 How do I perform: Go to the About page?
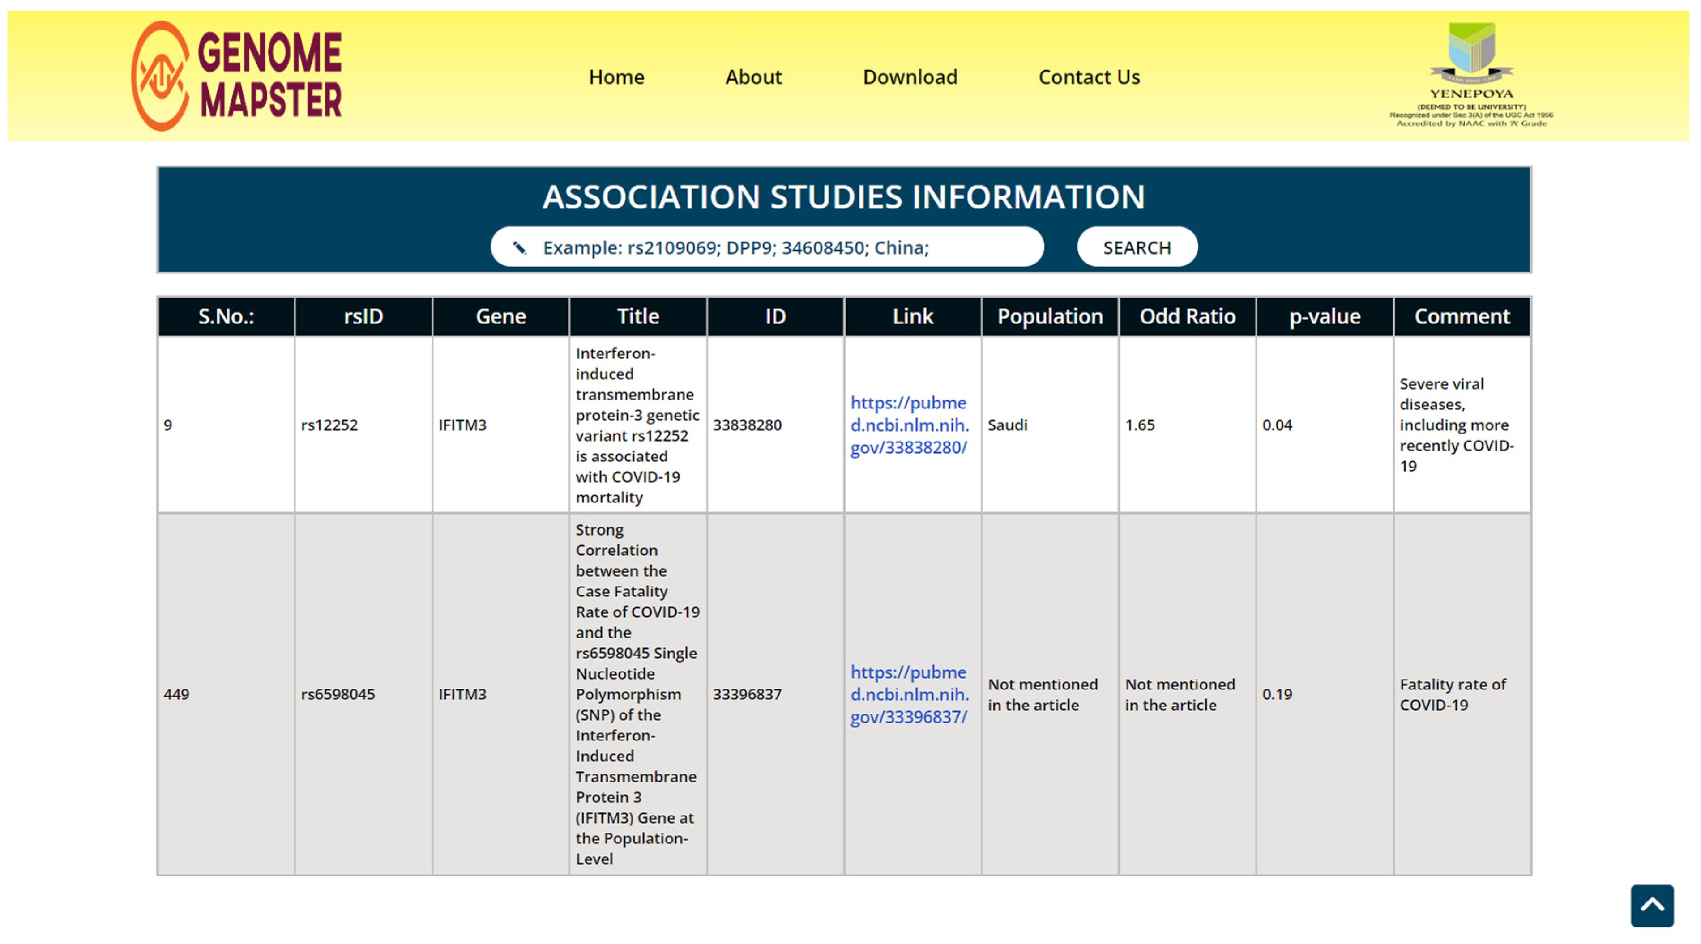pyautogui.click(x=753, y=77)
